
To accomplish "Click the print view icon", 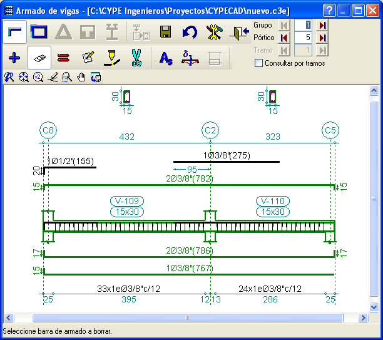I will [96, 77].
